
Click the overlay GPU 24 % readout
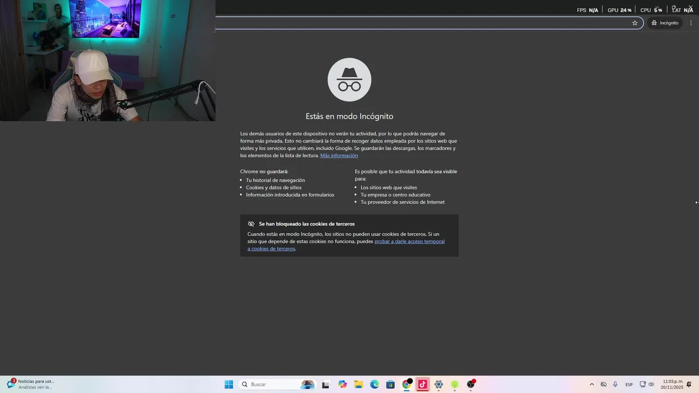[x=619, y=10]
